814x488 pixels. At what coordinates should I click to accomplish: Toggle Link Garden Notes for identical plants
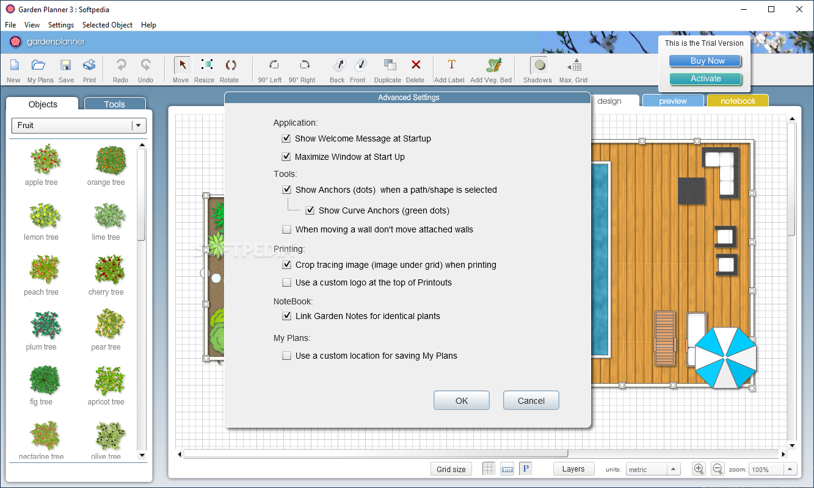pyautogui.click(x=286, y=316)
